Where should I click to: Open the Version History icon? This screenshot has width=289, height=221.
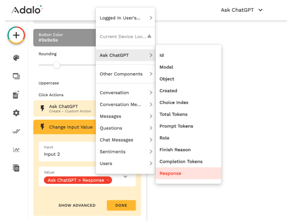tap(16, 168)
